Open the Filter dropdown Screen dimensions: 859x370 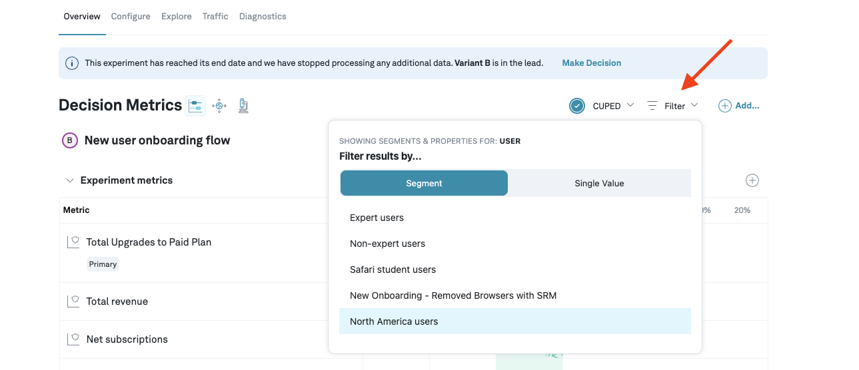pos(674,106)
